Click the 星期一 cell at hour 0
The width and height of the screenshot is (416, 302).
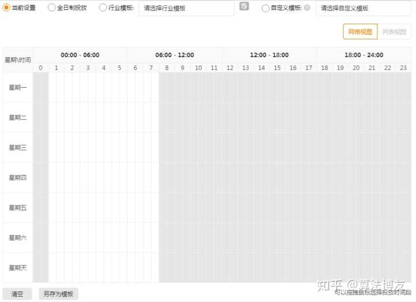coord(40,88)
